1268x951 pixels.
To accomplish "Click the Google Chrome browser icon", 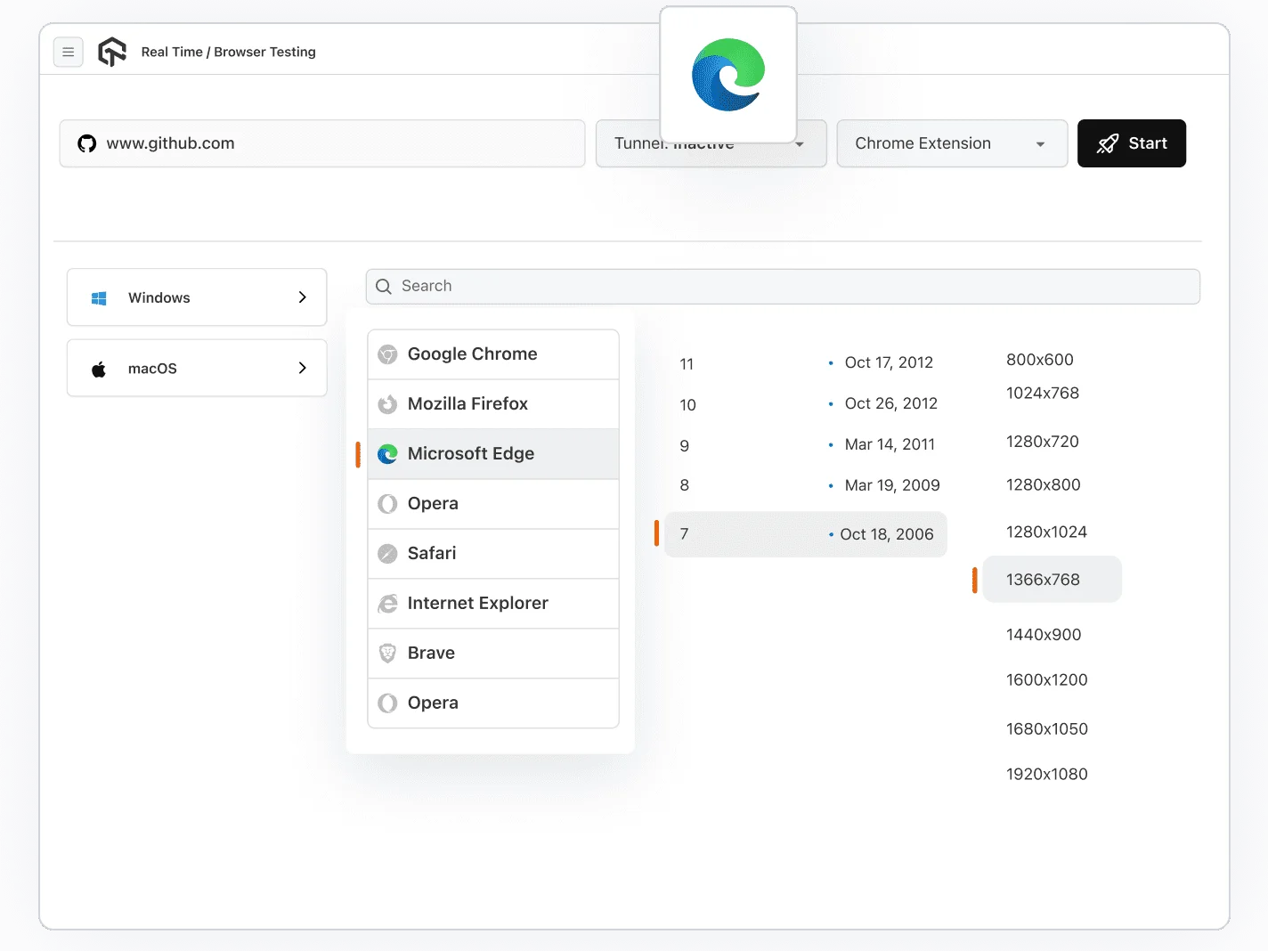I will (x=387, y=354).
